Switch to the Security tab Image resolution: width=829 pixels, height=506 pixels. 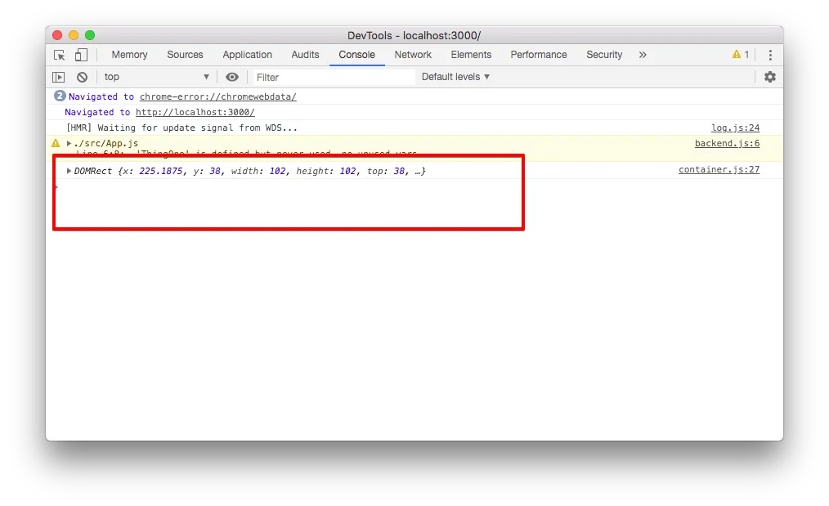(604, 55)
